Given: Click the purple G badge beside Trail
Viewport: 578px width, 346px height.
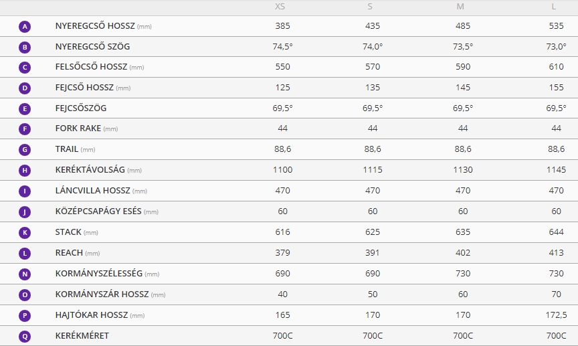Looking at the screenshot, I should [x=25, y=150].
